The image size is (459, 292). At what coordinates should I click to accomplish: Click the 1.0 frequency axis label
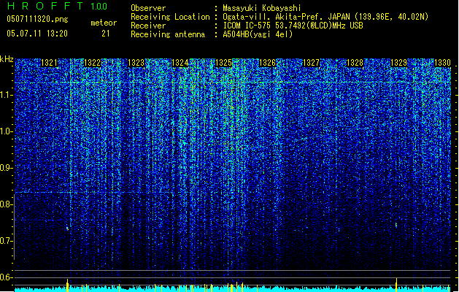pyautogui.click(x=7, y=131)
